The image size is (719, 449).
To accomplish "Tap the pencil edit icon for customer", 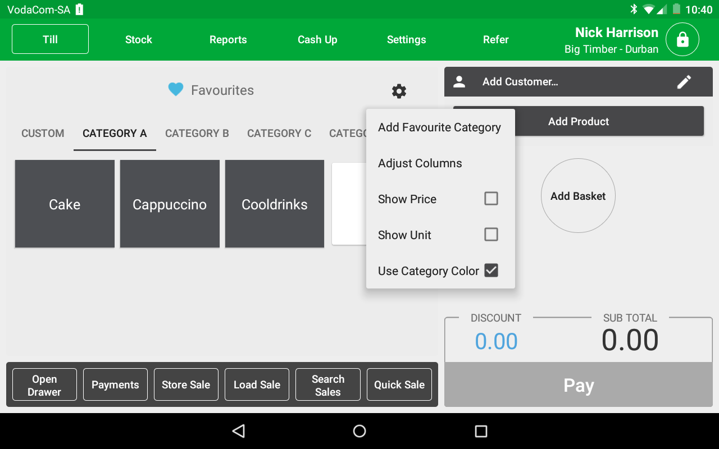I will 684,82.
